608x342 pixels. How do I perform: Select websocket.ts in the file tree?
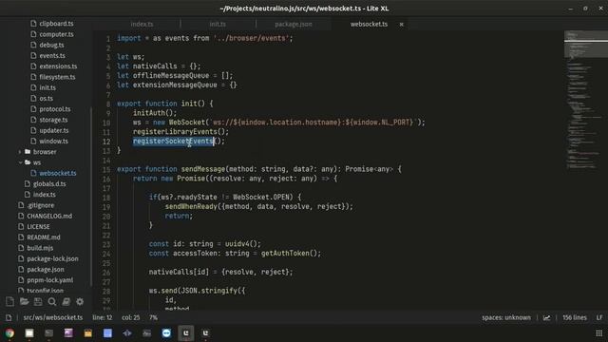pos(57,173)
